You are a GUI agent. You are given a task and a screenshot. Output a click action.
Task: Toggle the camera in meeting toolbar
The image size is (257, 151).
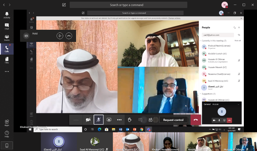(88, 120)
